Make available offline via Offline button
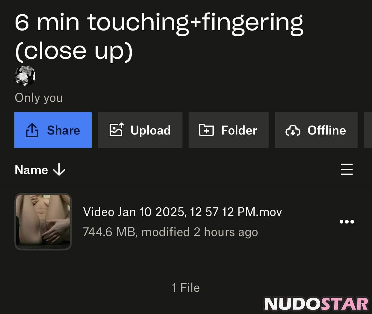Screen dimensions: 372x314 pyautogui.click(x=326, y=130)
